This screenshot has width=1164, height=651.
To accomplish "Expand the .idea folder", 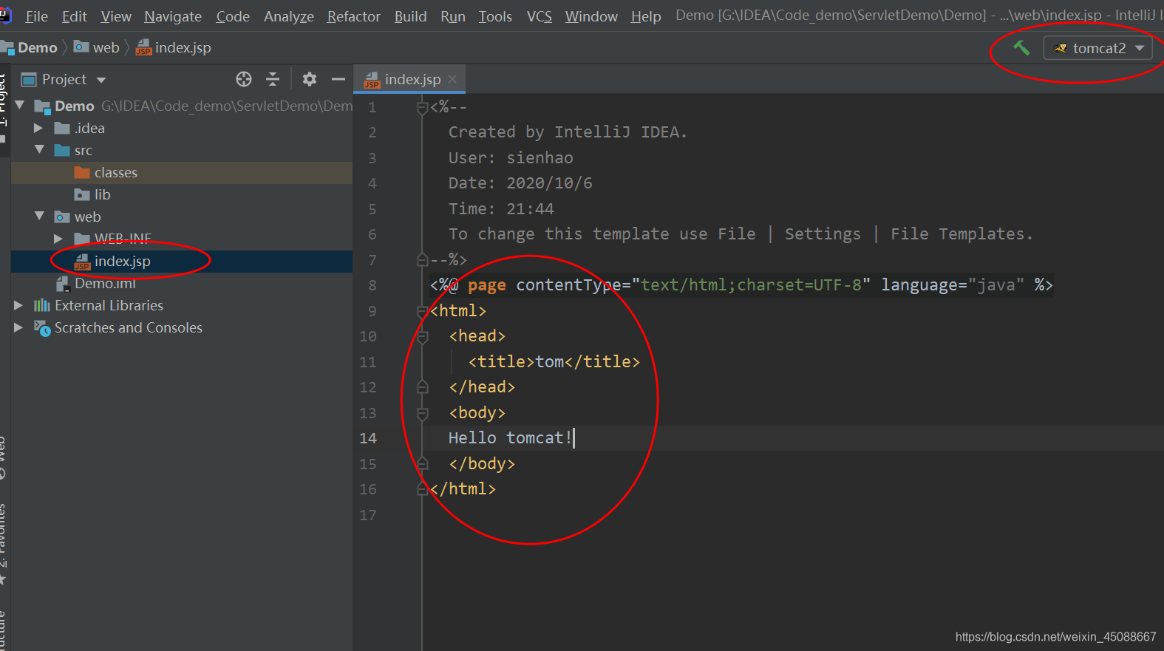I will click(x=38, y=128).
